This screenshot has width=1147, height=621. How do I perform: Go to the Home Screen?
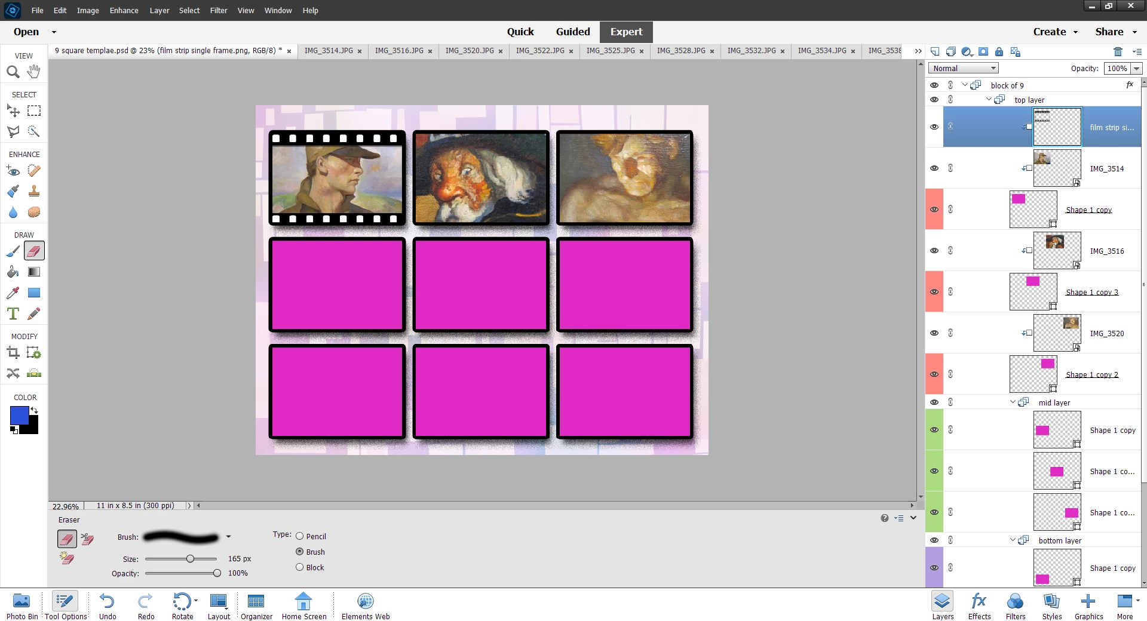[304, 606]
